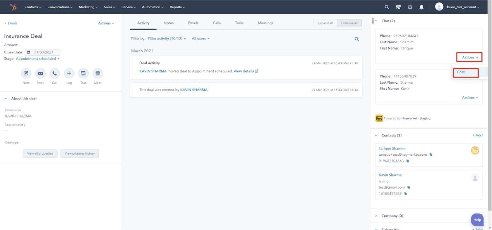
Task: Switch to the Meetings tab
Action: (265, 23)
